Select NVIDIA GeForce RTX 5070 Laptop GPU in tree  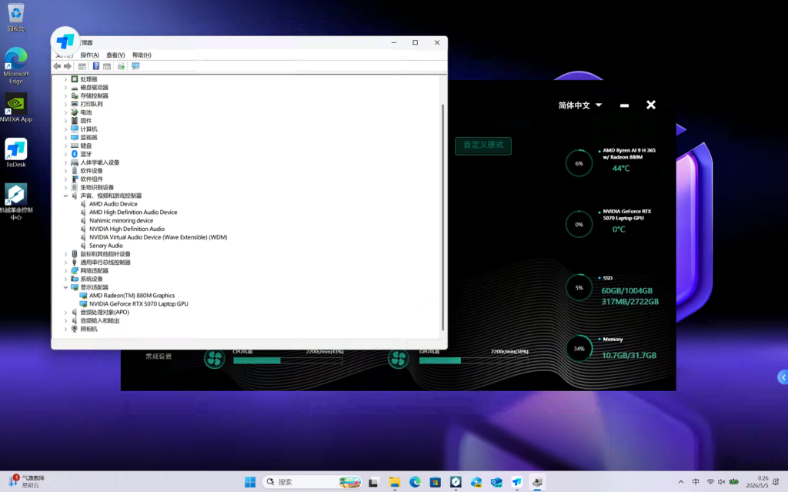point(139,304)
